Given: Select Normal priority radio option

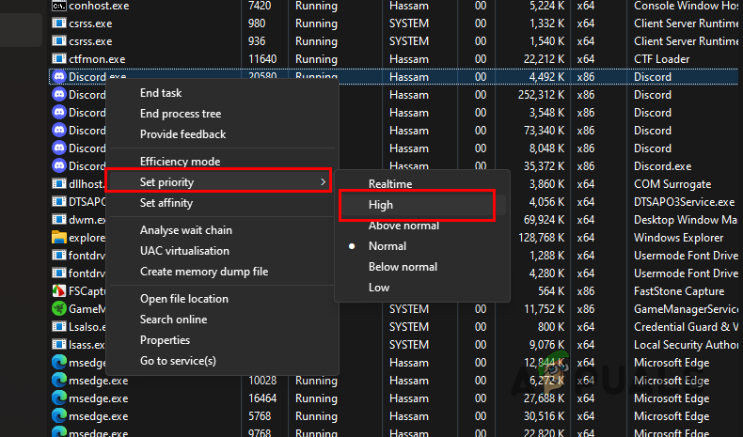Looking at the screenshot, I should tap(352, 246).
